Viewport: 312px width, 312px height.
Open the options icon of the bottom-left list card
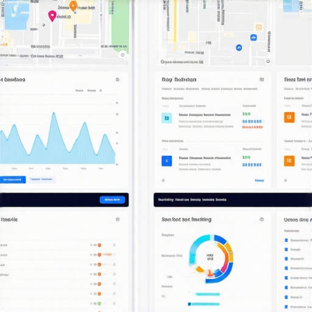tap(118, 219)
